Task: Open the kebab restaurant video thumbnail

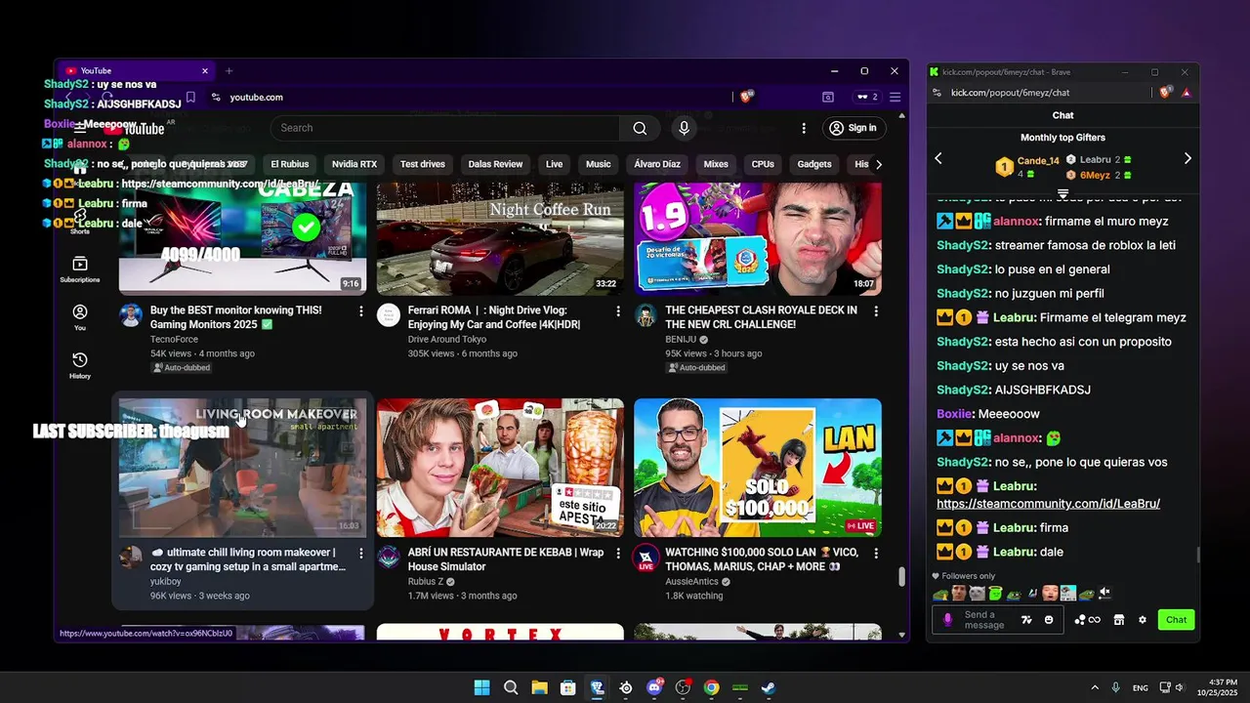Action: 500,468
